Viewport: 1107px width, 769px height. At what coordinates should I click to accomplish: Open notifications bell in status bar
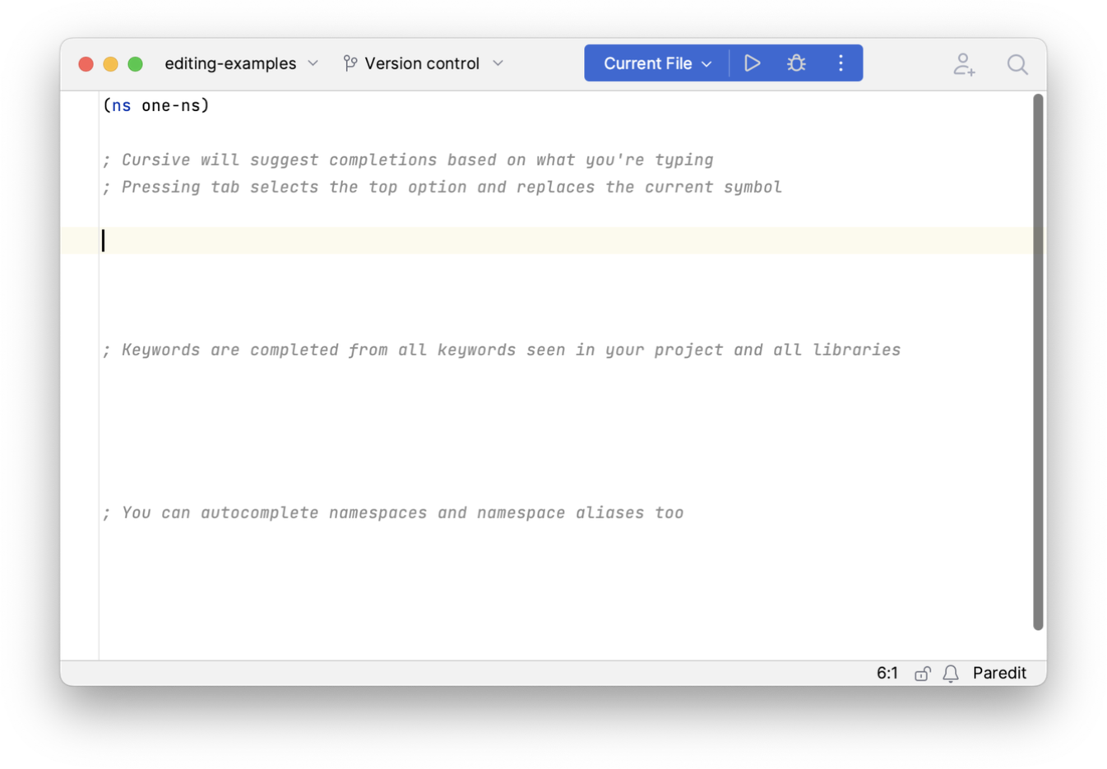tap(951, 674)
